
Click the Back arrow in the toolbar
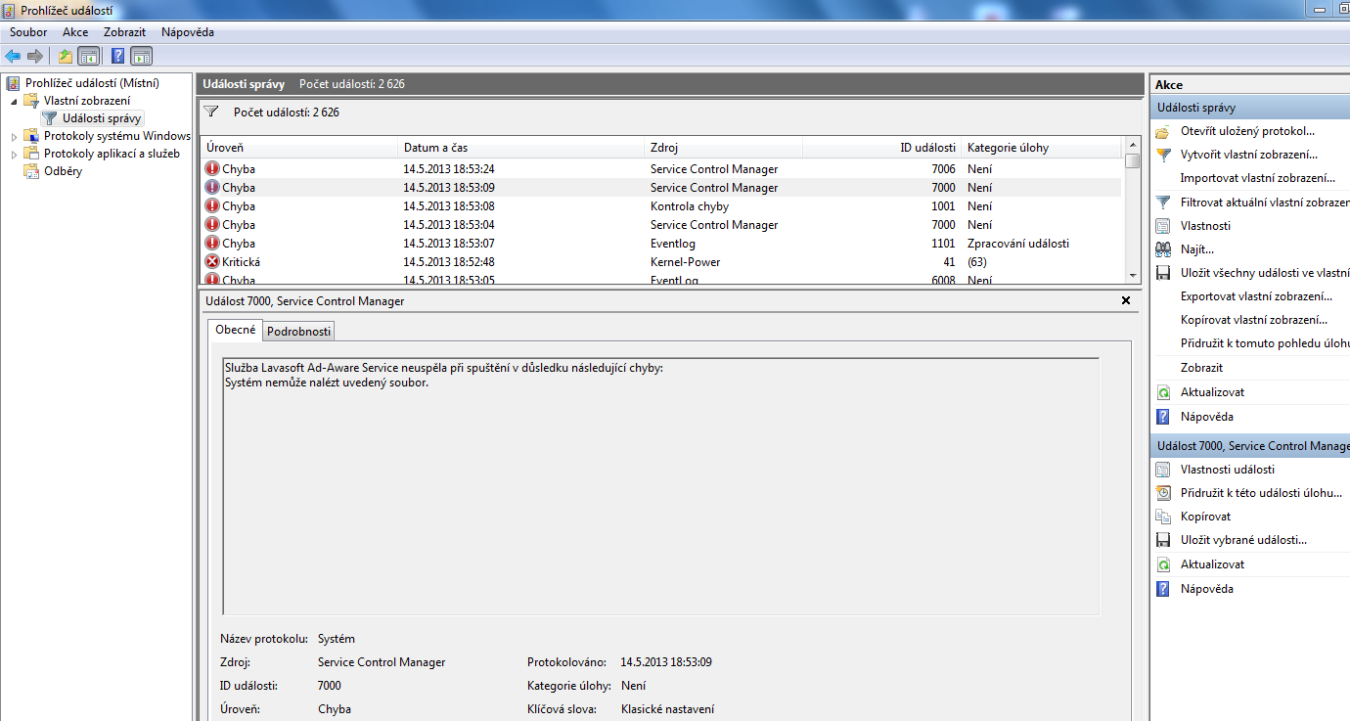(13, 56)
